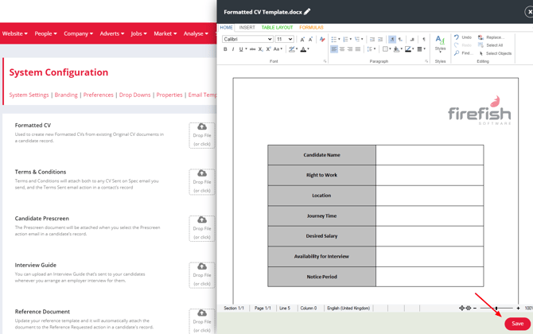Toggle the left-align paragraph button

coord(334,49)
